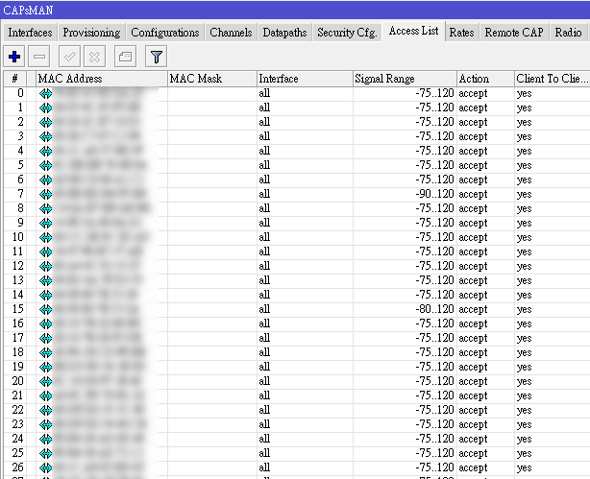
Task: Open the Remote CAP tab
Action: click(x=514, y=33)
